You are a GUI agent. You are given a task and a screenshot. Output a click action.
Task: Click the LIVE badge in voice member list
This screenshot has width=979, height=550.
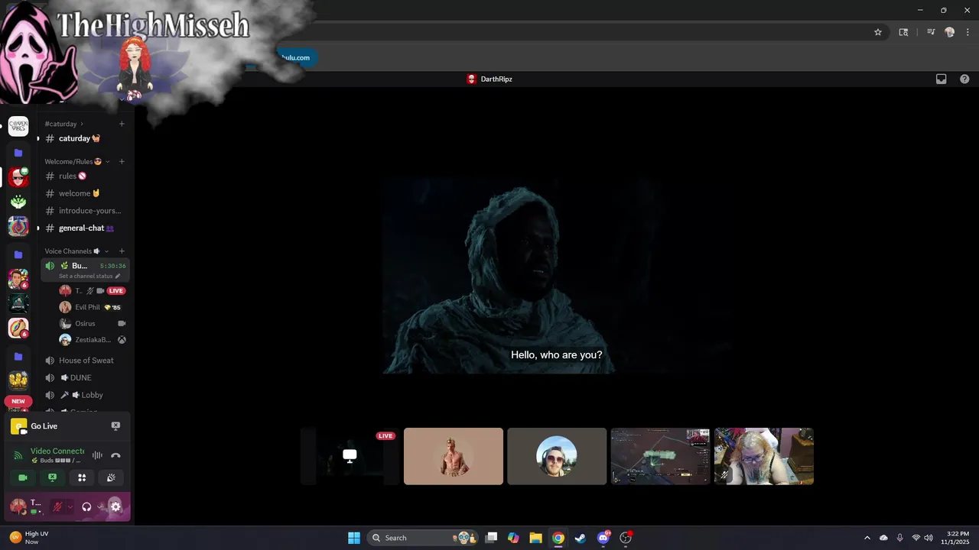point(116,291)
